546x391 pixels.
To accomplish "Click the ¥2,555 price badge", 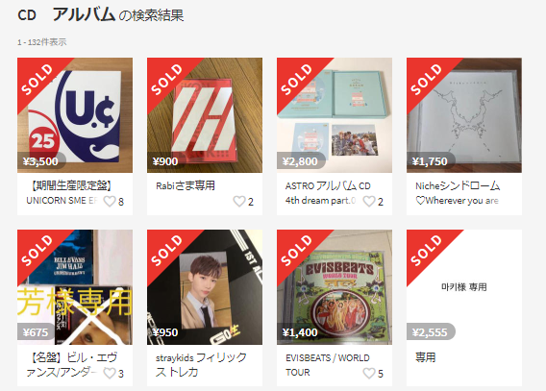I will [x=430, y=331].
